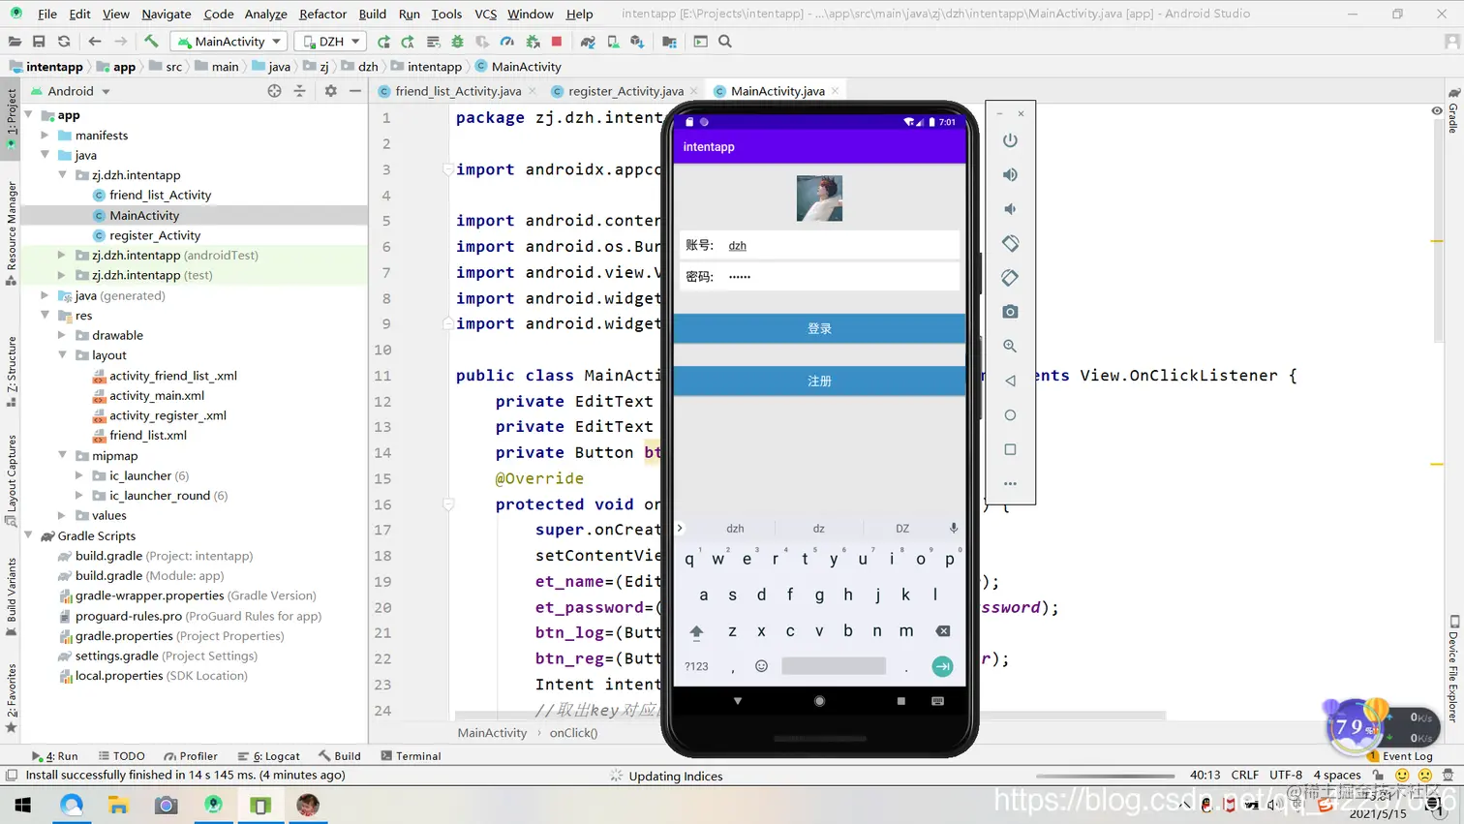The width and height of the screenshot is (1464, 824).
Task: Switch to friend_list_Activity.java tab
Action: [x=457, y=91]
